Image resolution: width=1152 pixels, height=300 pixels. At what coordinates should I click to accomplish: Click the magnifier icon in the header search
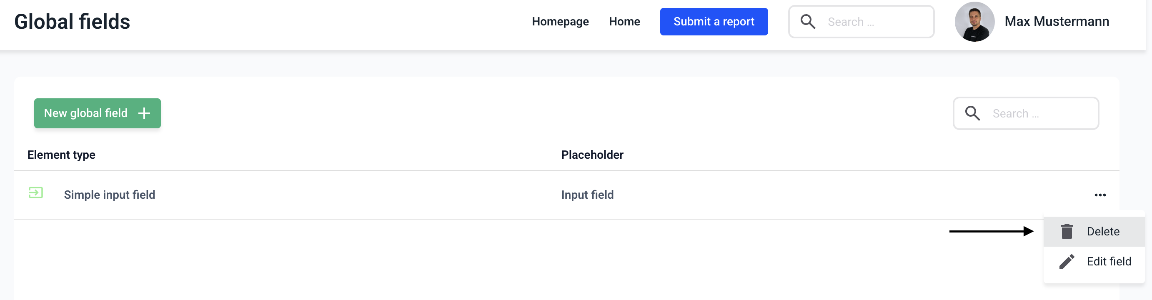808,22
